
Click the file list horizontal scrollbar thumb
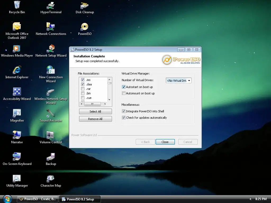(92, 104)
